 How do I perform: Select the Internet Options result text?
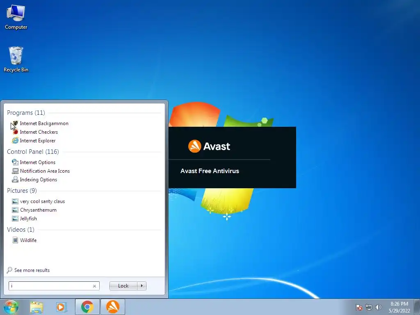(x=38, y=162)
